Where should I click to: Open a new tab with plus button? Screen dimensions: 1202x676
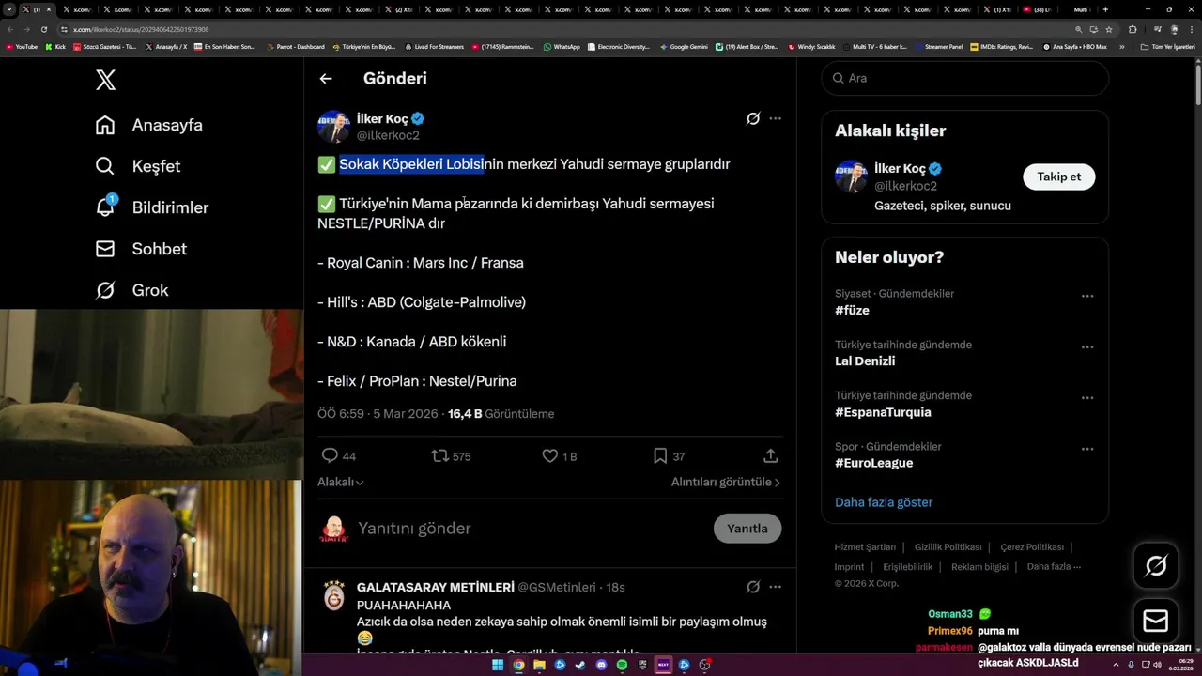1105,9
